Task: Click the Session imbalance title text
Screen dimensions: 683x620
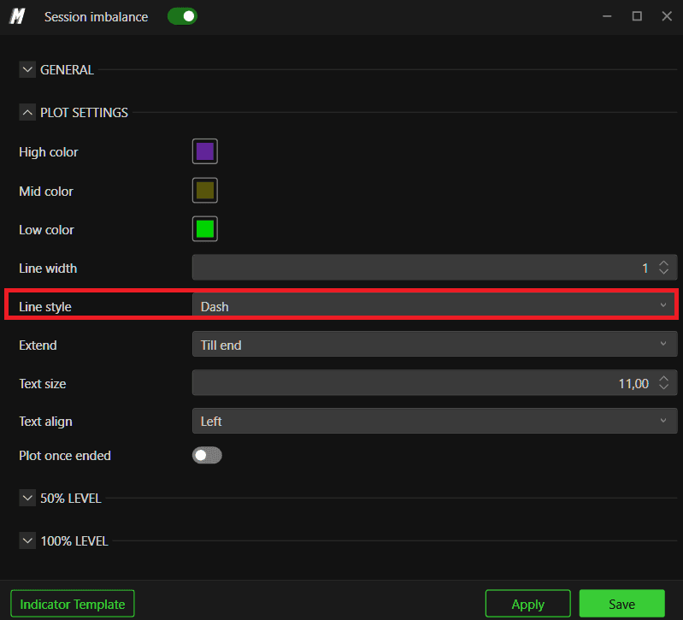Action: click(x=96, y=16)
